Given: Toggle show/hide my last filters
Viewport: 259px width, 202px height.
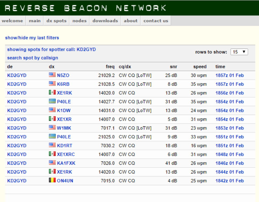Looking at the screenshot, I should click(32, 38).
